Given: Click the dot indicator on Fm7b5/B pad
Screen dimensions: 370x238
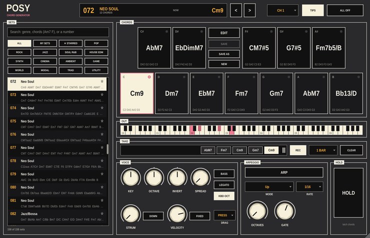Looking at the screenshot, I should pos(341,31).
